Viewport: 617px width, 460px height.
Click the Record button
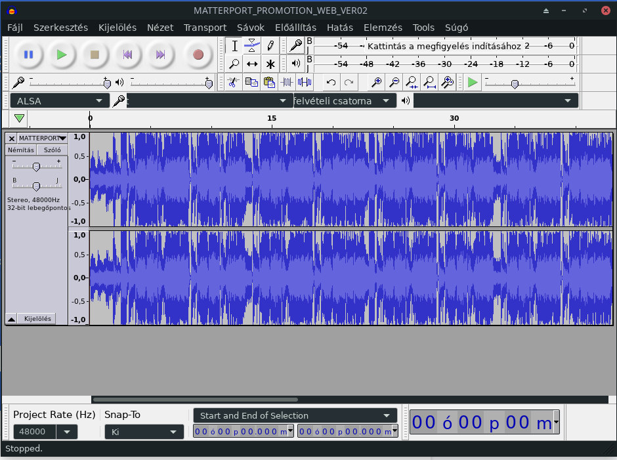[198, 54]
